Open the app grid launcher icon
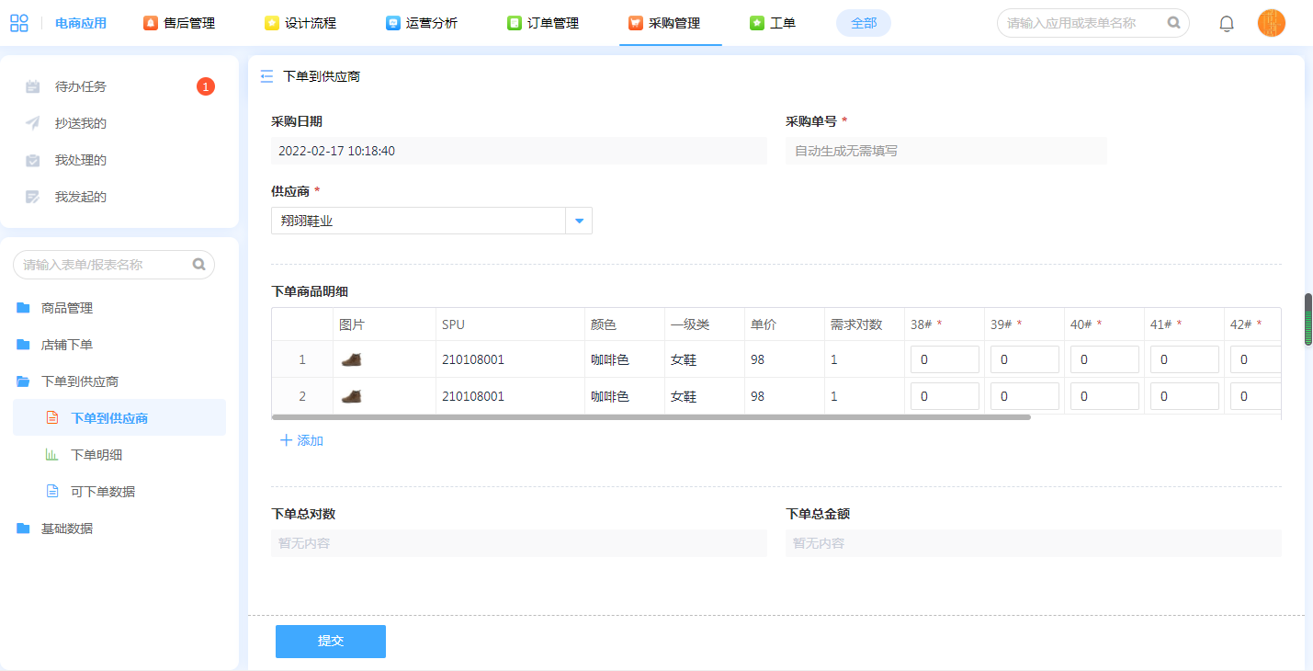Viewport: 1313px width, 671px height. click(x=19, y=23)
